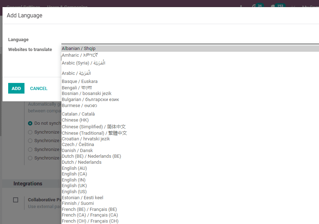Viewport: 319px width, 224px height.
Task: Select English (IN)
Action: point(190,180)
